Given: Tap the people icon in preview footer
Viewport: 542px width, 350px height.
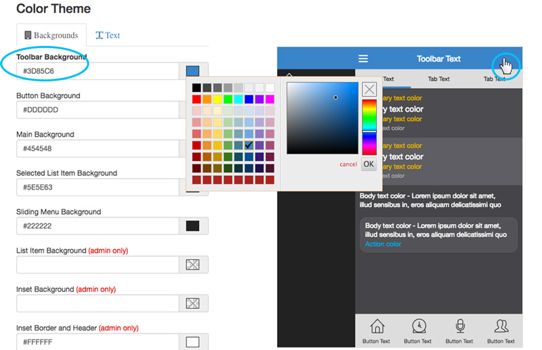Looking at the screenshot, I should [501, 326].
